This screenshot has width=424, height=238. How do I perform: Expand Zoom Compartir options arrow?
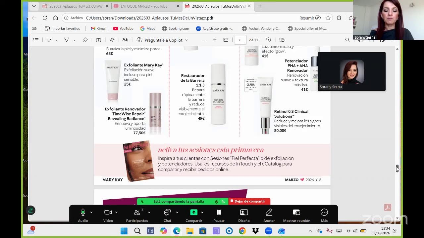tap(202, 212)
